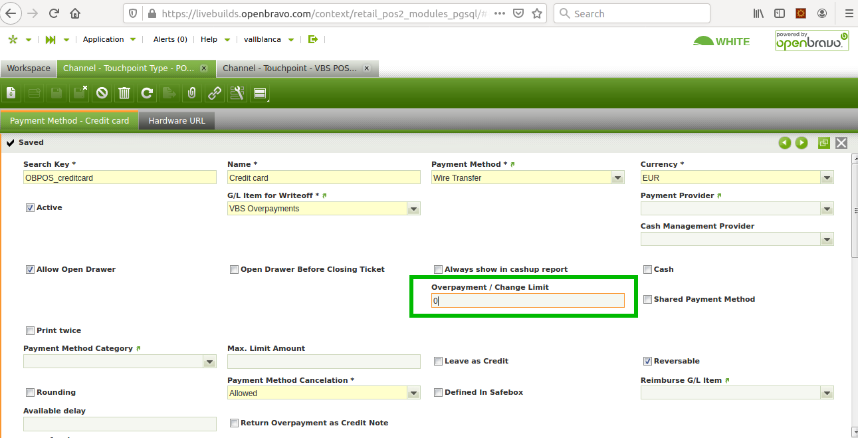Switch to the Workspace tab
858x438 pixels.
coord(29,68)
